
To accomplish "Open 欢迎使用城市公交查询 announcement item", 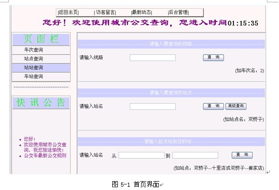I will coord(45,147).
